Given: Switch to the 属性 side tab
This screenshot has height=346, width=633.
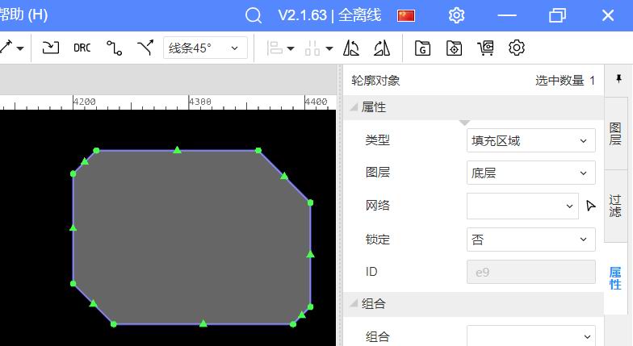Looking at the screenshot, I should click(x=615, y=278).
